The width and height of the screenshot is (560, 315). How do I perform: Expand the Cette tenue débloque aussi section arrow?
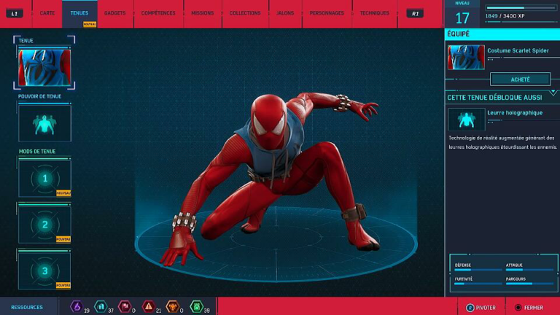(x=553, y=93)
